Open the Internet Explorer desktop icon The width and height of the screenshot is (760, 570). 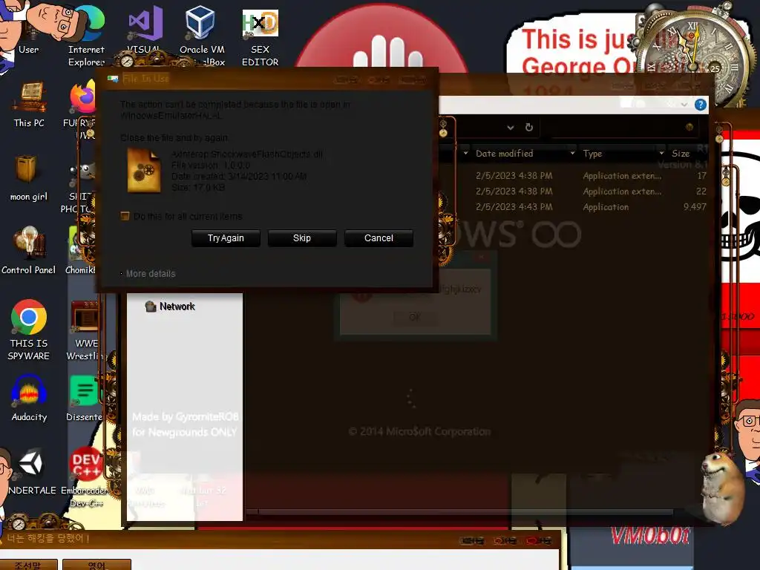(86, 35)
